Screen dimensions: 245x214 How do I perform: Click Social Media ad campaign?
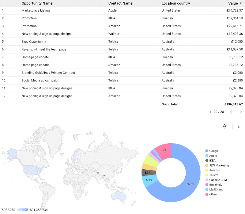(x=40, y=81)
